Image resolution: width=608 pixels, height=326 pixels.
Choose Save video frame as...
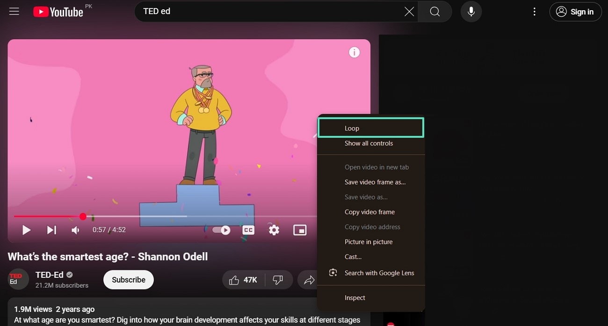pyautogui.click(x=371, y=182)
